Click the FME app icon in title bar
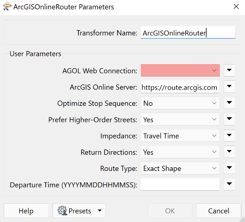245x222 pixels. click(x=7, y=7)
